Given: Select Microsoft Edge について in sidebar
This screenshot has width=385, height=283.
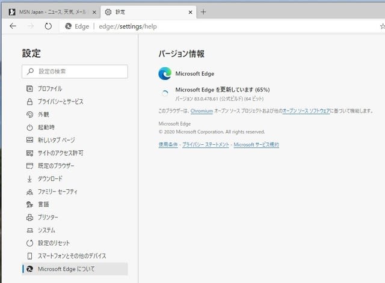Looking at the screenshot, I should coord(75,269).
